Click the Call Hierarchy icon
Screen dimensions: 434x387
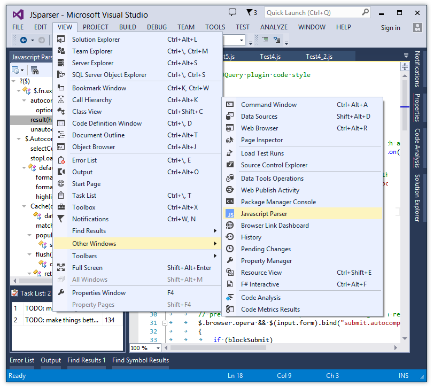61,99
